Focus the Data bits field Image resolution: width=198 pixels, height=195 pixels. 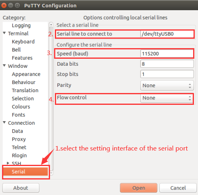click(x=167, y=64)
